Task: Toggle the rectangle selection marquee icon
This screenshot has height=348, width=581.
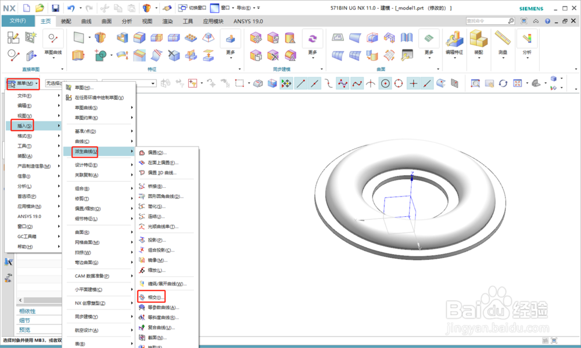Action: click(x=239, y=84)
